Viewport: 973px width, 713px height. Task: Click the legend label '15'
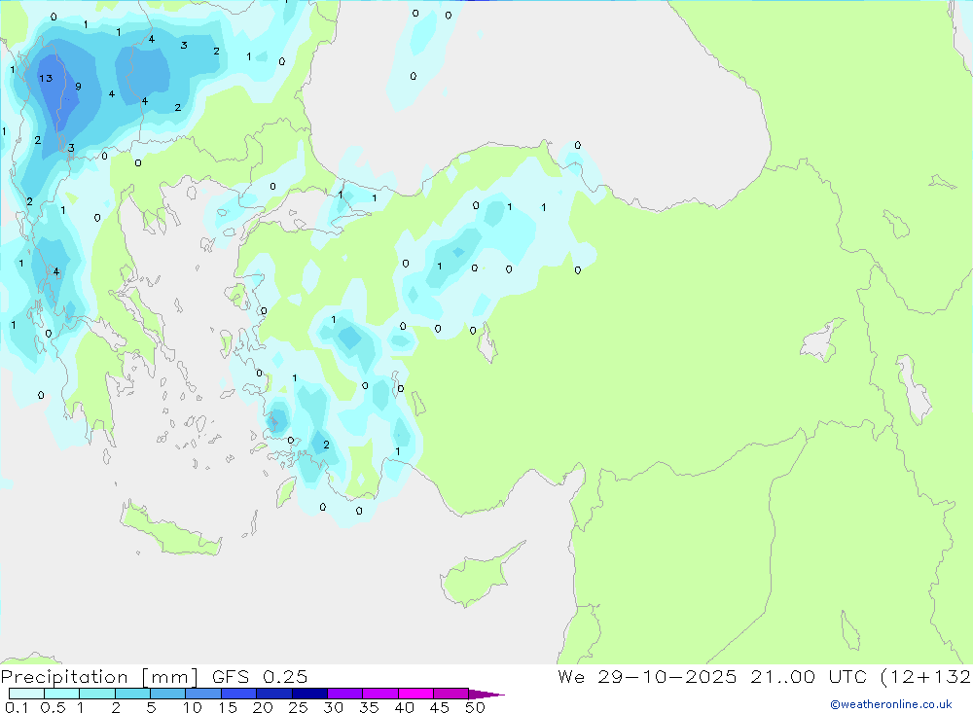[228, 707]
